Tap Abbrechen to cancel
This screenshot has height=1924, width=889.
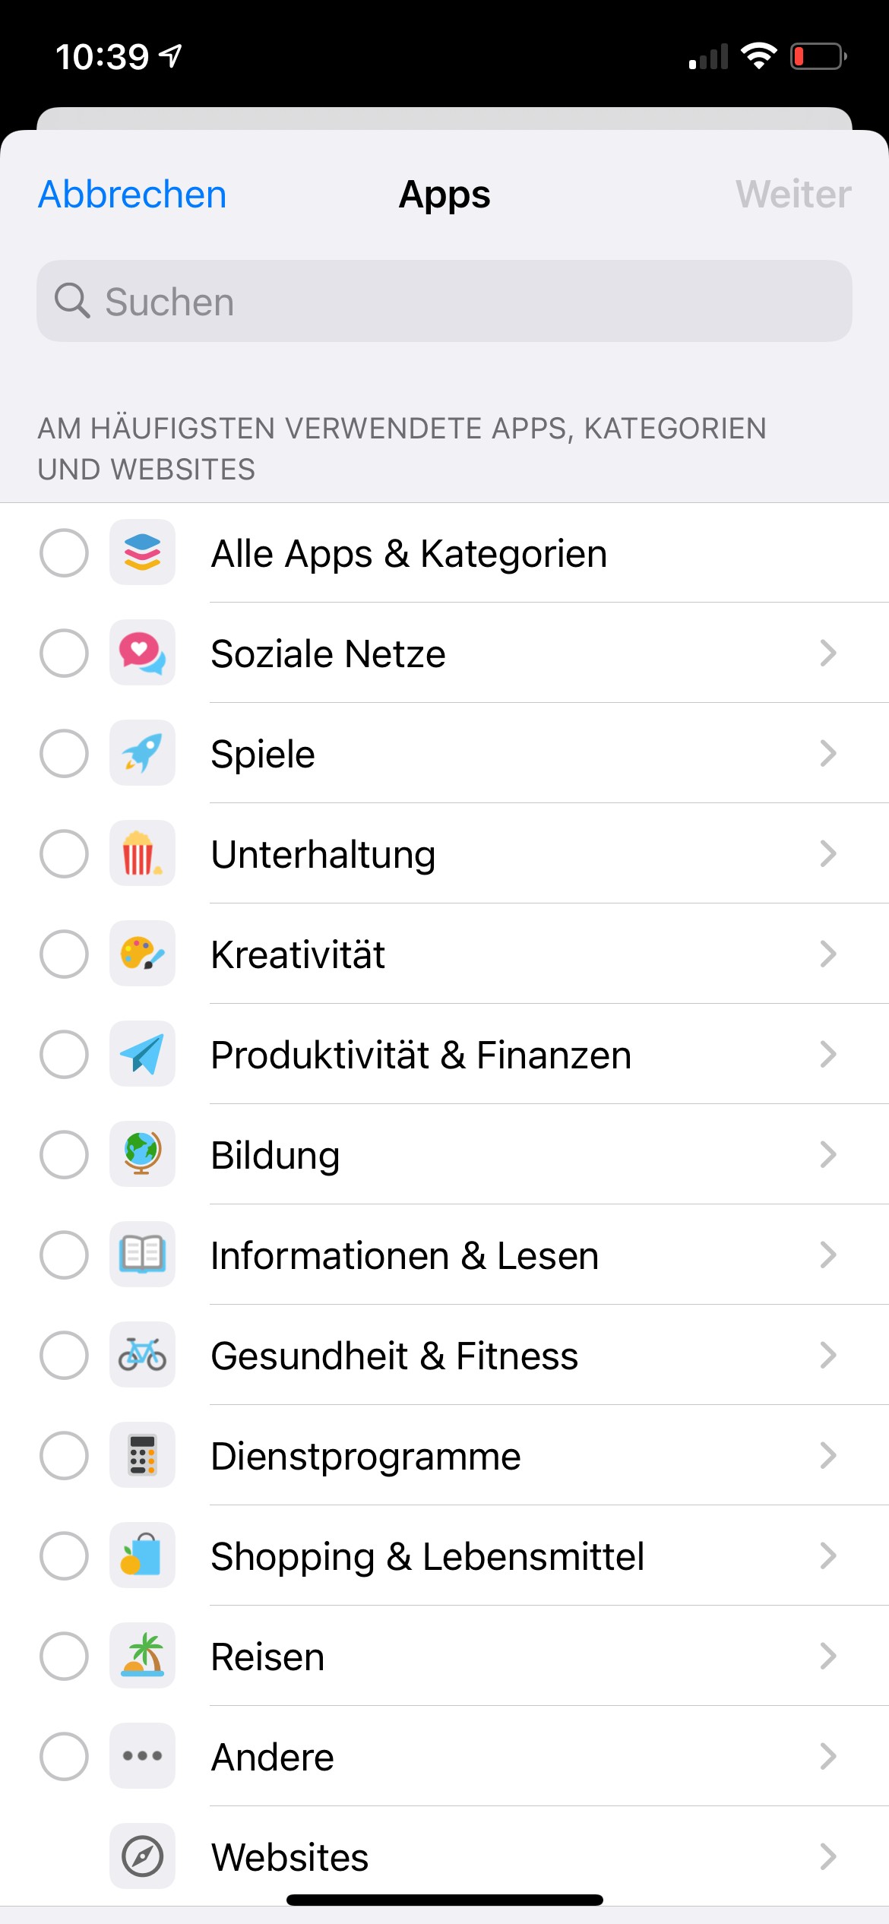[132, 195]
